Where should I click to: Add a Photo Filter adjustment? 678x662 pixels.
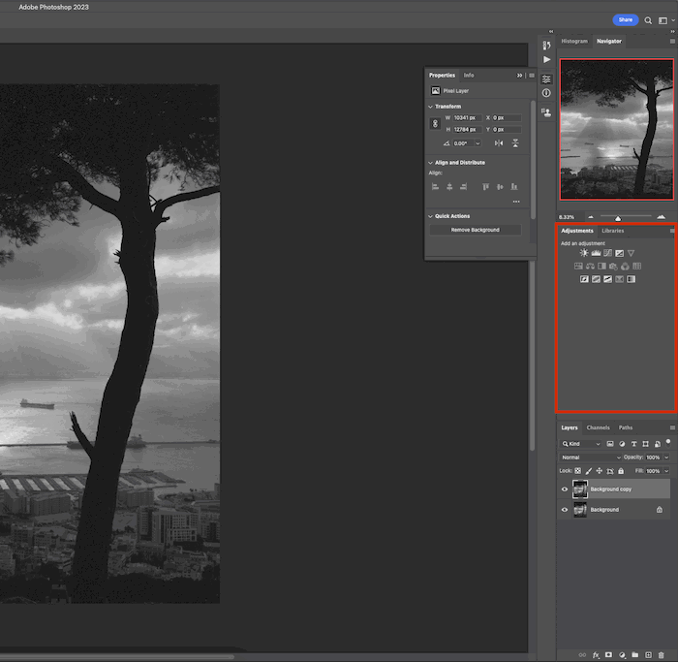point(613,267)
